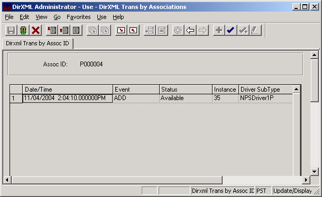Click the horizontal scrollbar left arrow
The image size is (322, 197).
pos(7,180)
